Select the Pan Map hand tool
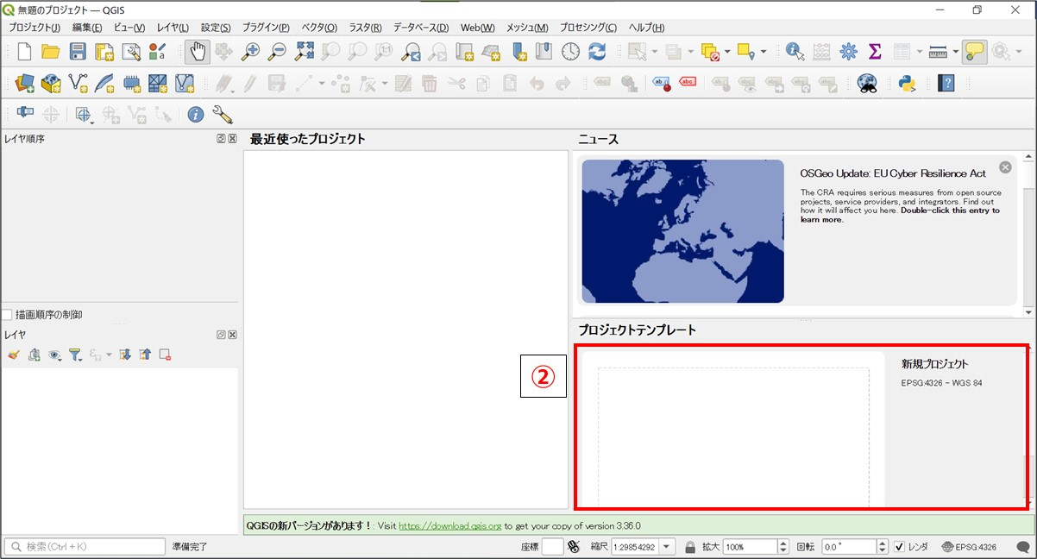The width and height of the screenshot is (1037, 559). tap(198, 52)
